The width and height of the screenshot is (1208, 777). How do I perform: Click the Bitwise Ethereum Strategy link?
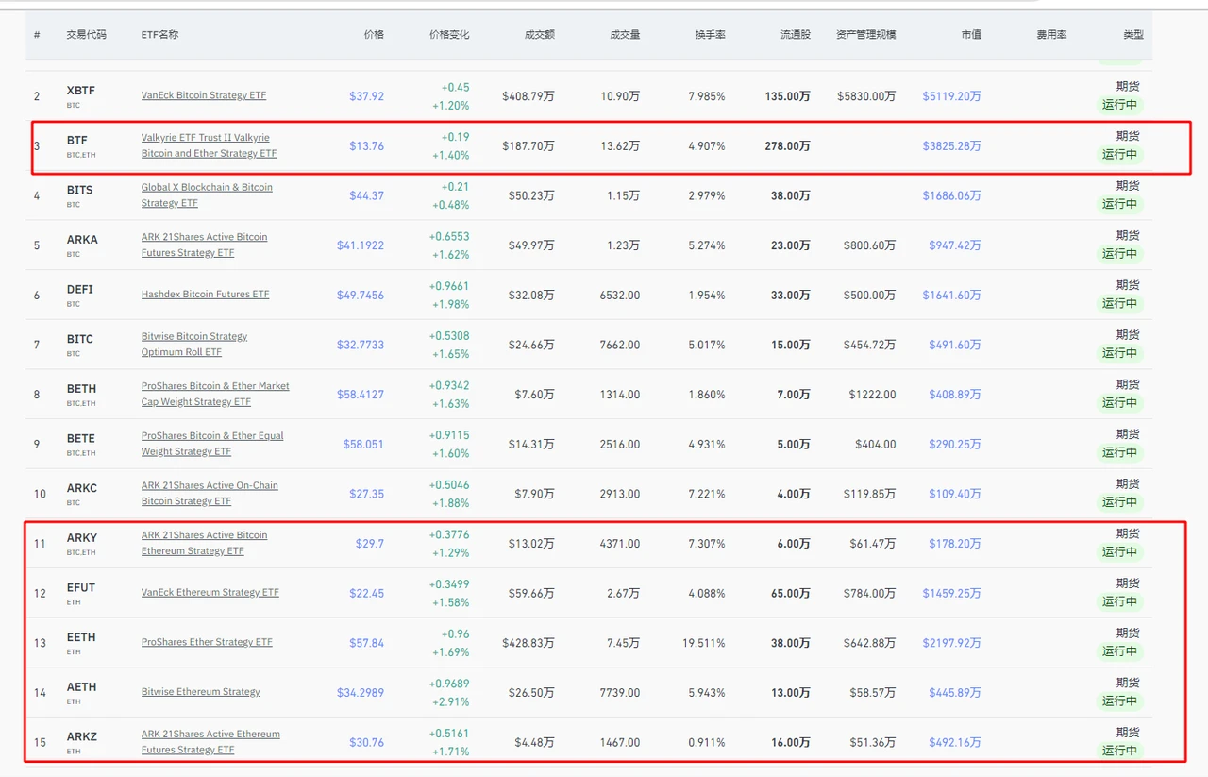pos(200,692)
